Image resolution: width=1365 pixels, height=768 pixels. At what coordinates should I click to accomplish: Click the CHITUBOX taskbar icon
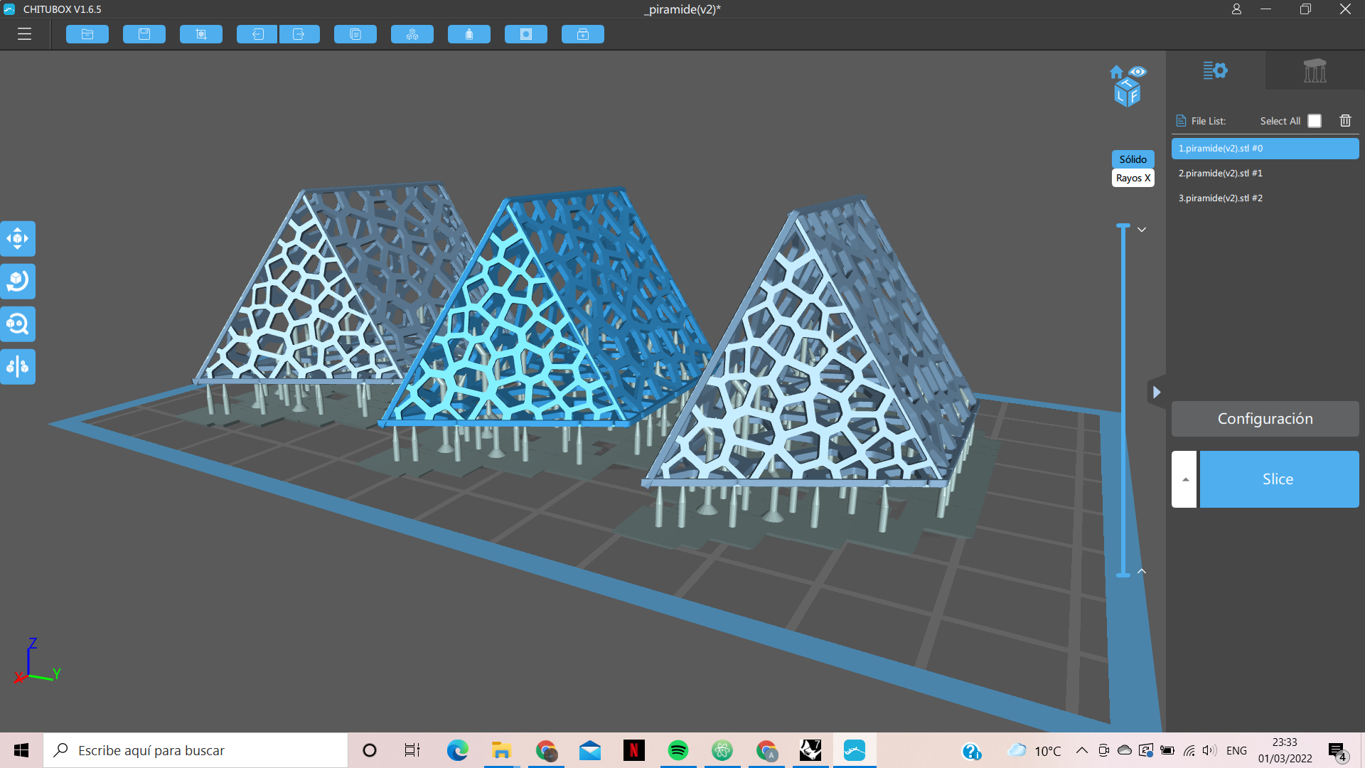tap(855, 750)
